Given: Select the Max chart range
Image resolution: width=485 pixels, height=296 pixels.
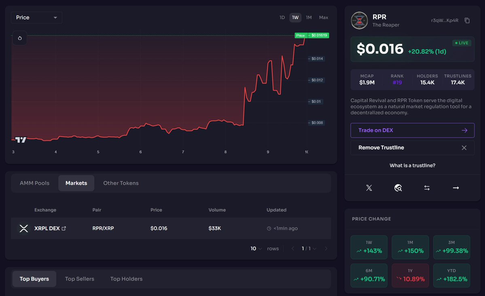Looking at the screenshot, I should [x=324, y=18].
